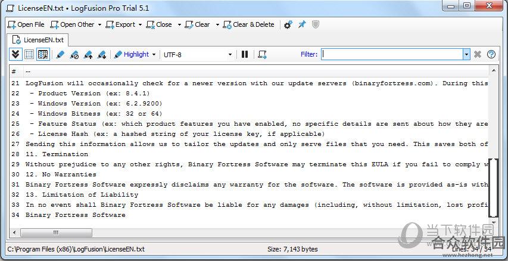Click the Clear button
The height and width of the screenshot is (261, 508).
tap(197, 24)
